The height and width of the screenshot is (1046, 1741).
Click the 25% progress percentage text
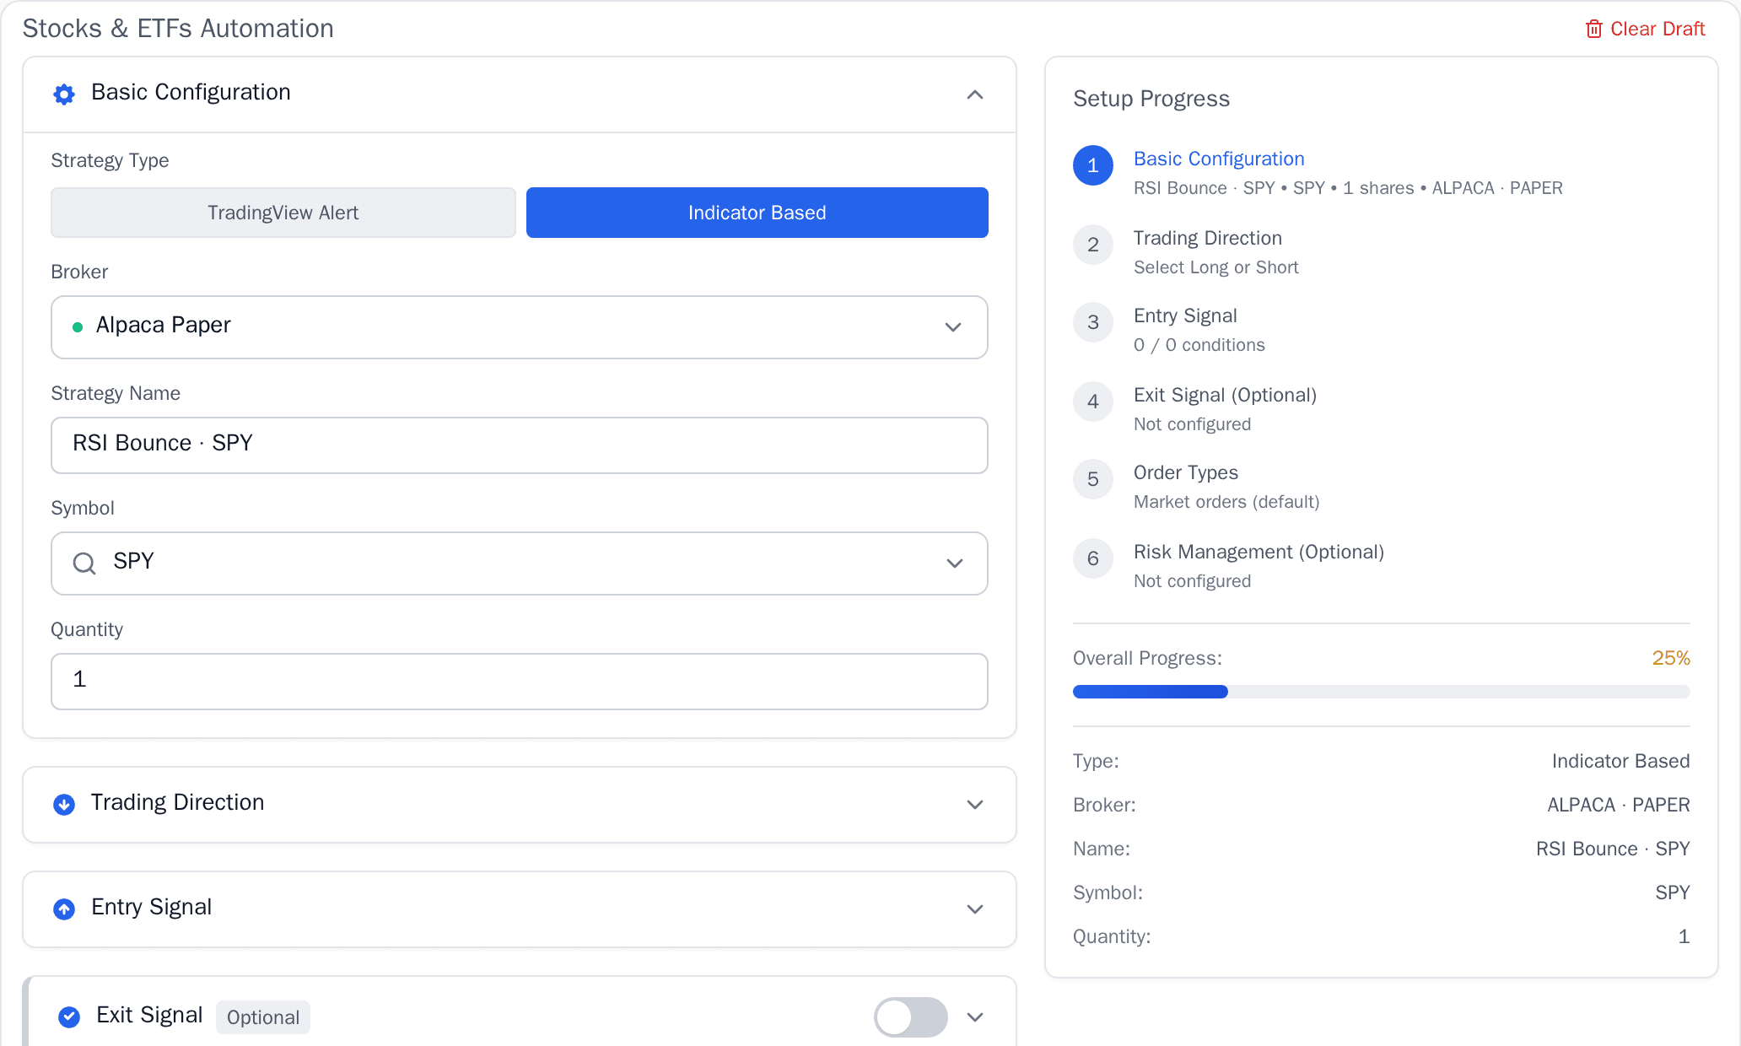[1671, 658]
